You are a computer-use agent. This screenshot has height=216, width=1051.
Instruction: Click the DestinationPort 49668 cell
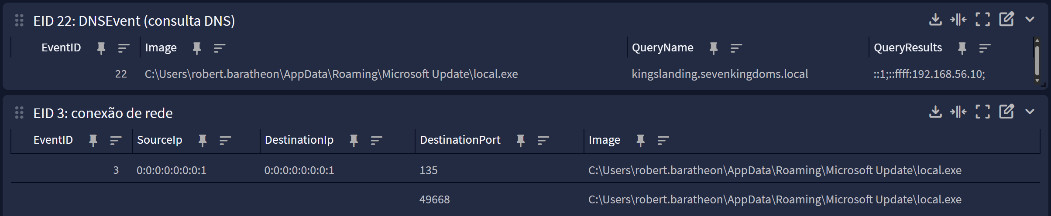coord(435,200)
